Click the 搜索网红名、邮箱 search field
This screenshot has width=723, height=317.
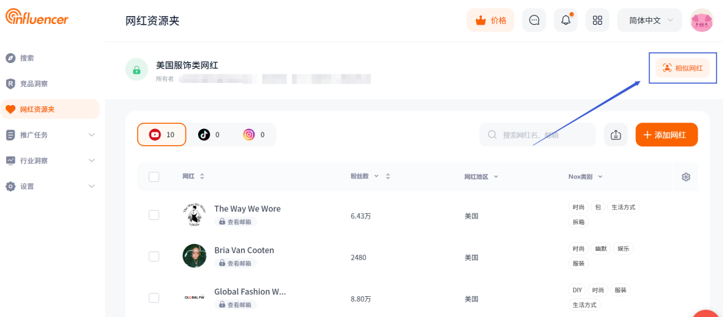coord(538,134)
